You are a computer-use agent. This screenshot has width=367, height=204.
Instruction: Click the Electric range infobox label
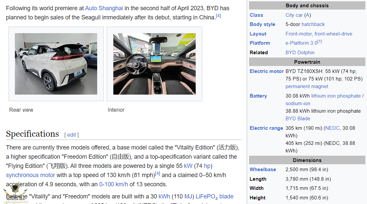pos(266,128)
